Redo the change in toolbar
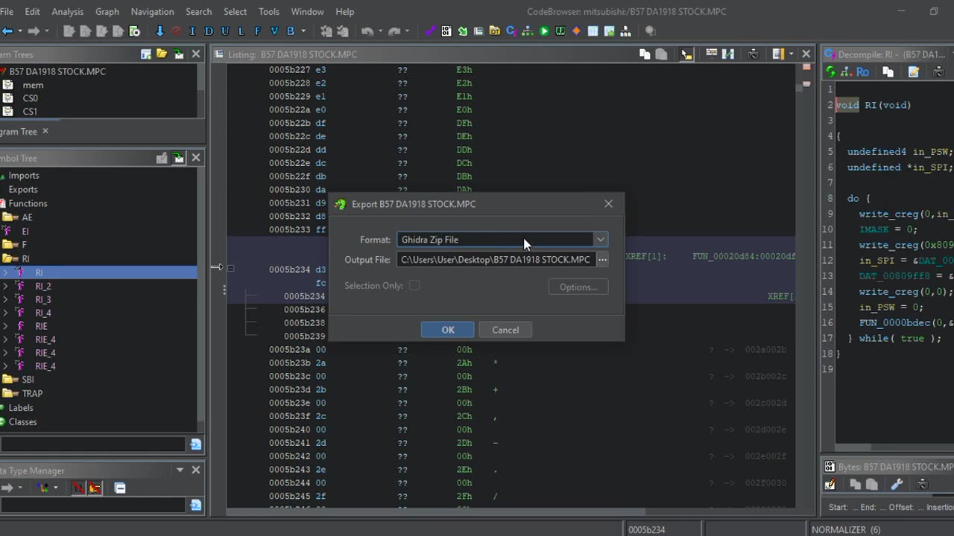Screen dimensions: 954x536 [x=394, y=31]
